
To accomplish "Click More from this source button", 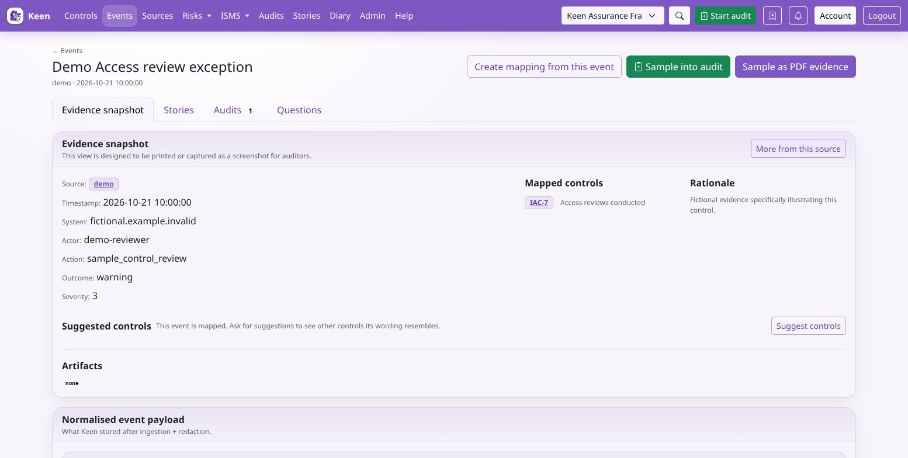I will coord(798,149).
